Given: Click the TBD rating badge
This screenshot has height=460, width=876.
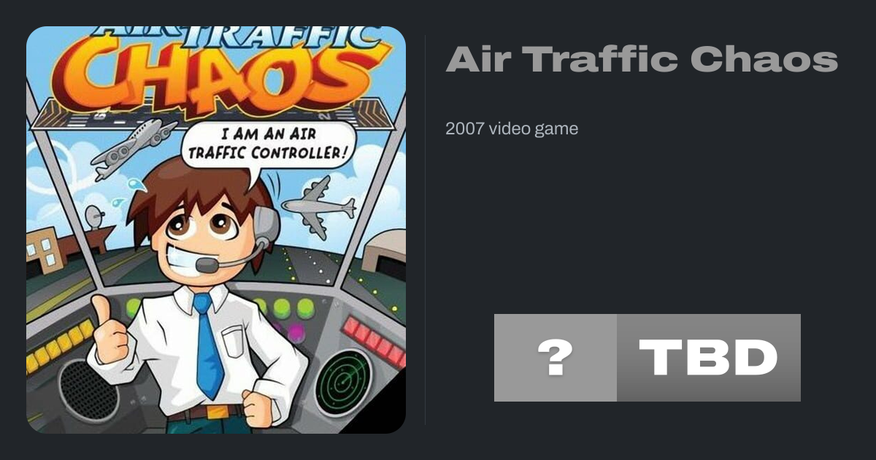Looking at the screenshot, I should 709,358.
